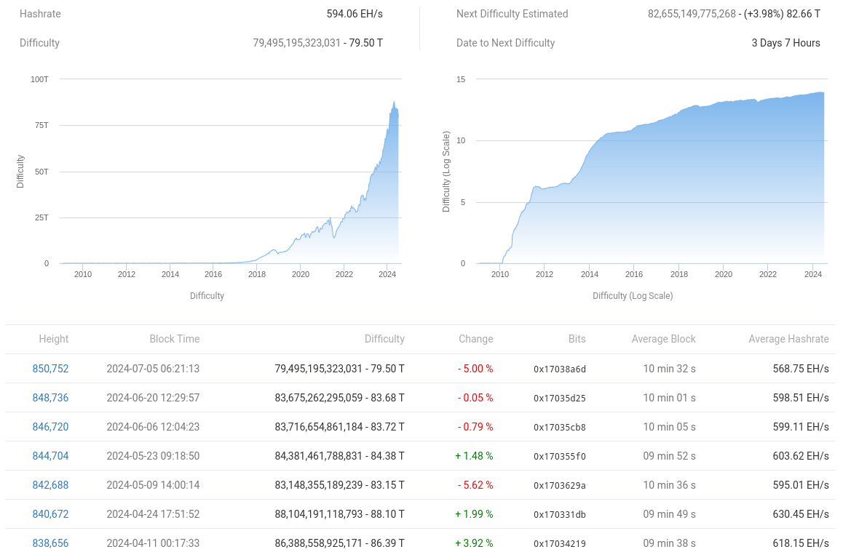843x552 pixels.
Task: Click the Height column header
Action: pyautogui.click(x=54, y=339)
